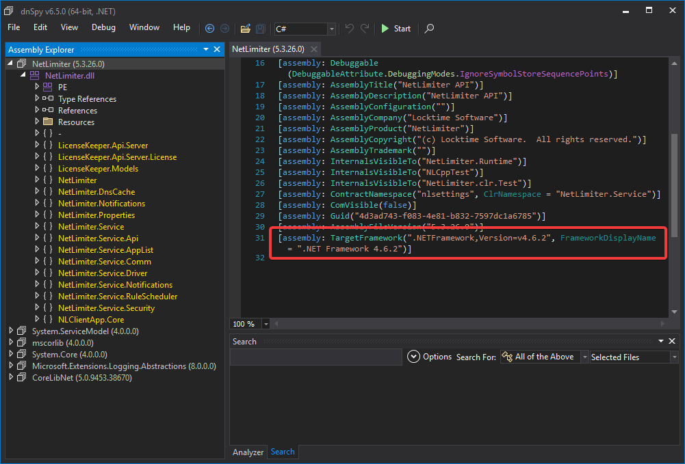
Task: Click the Save All disk icon
Action: tap(261, 28)
